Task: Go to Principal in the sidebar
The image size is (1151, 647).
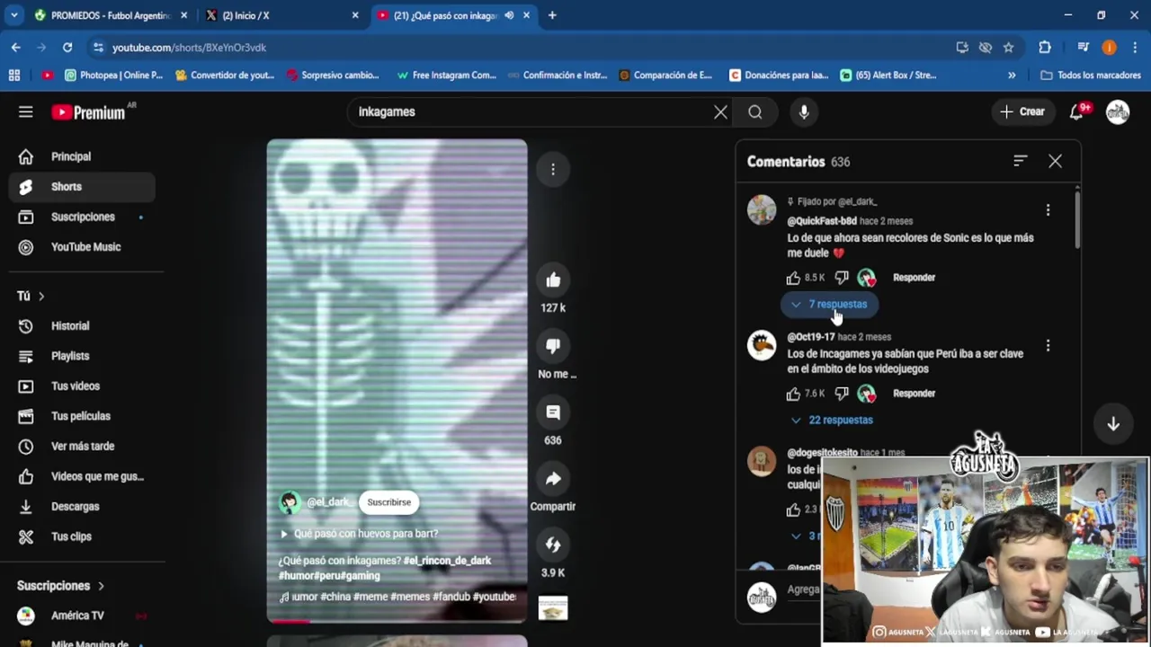Action: [x=82, y=156]
